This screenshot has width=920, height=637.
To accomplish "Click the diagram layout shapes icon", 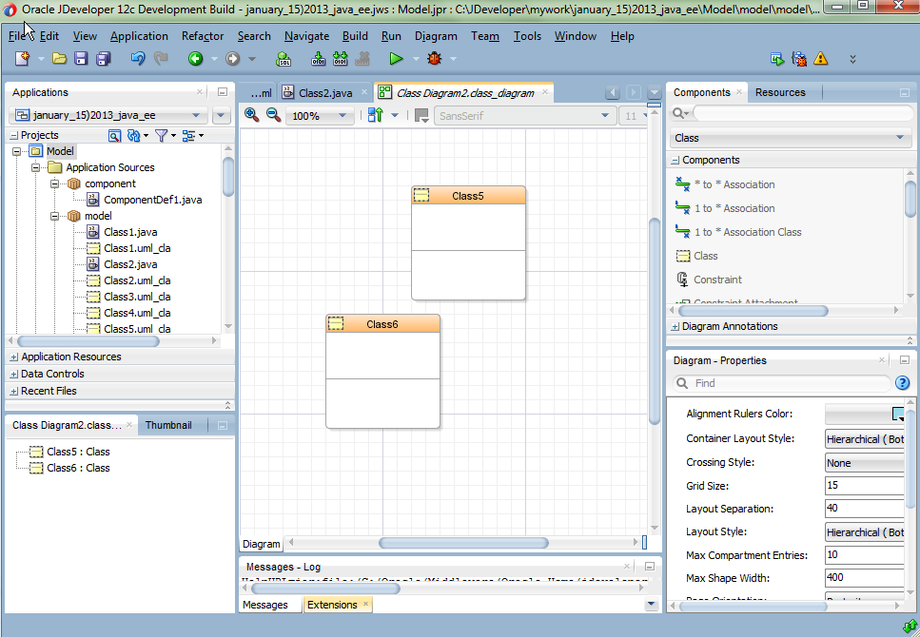I will tap(376, 115).
